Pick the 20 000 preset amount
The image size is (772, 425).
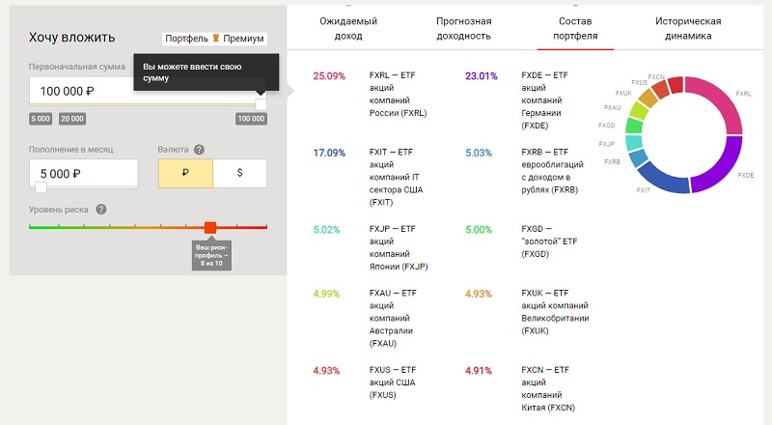[x=71, y=119]
